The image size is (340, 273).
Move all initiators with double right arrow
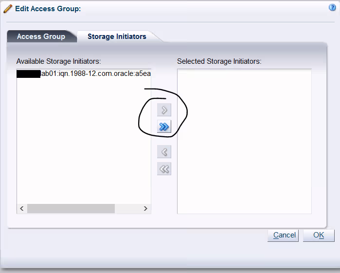[x=164, y=127]
